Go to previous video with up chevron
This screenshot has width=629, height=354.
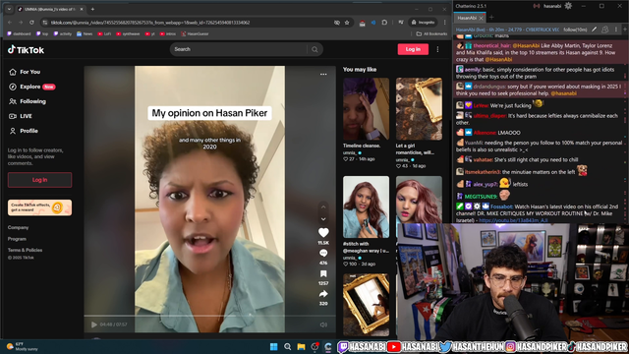click(x=323, y=207)
